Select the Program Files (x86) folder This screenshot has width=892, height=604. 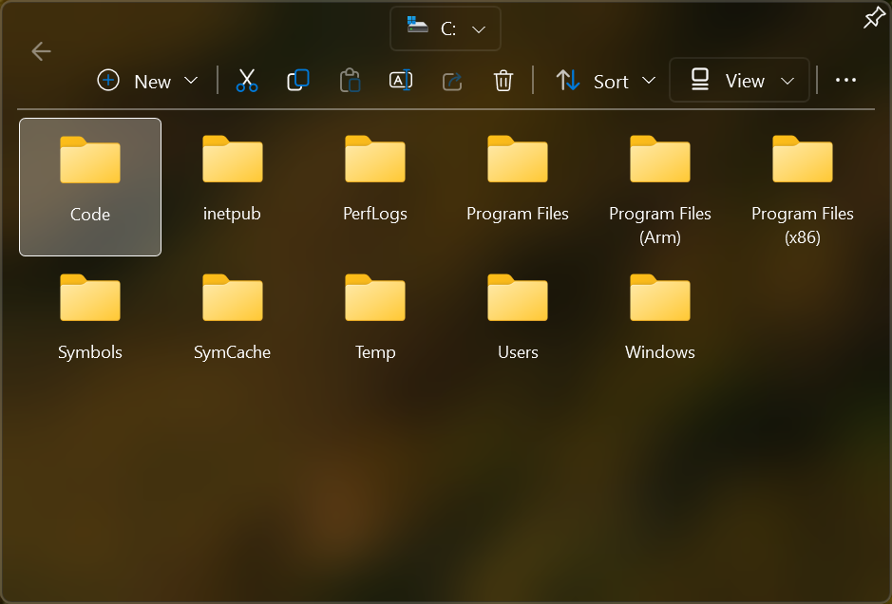(802, 187)
